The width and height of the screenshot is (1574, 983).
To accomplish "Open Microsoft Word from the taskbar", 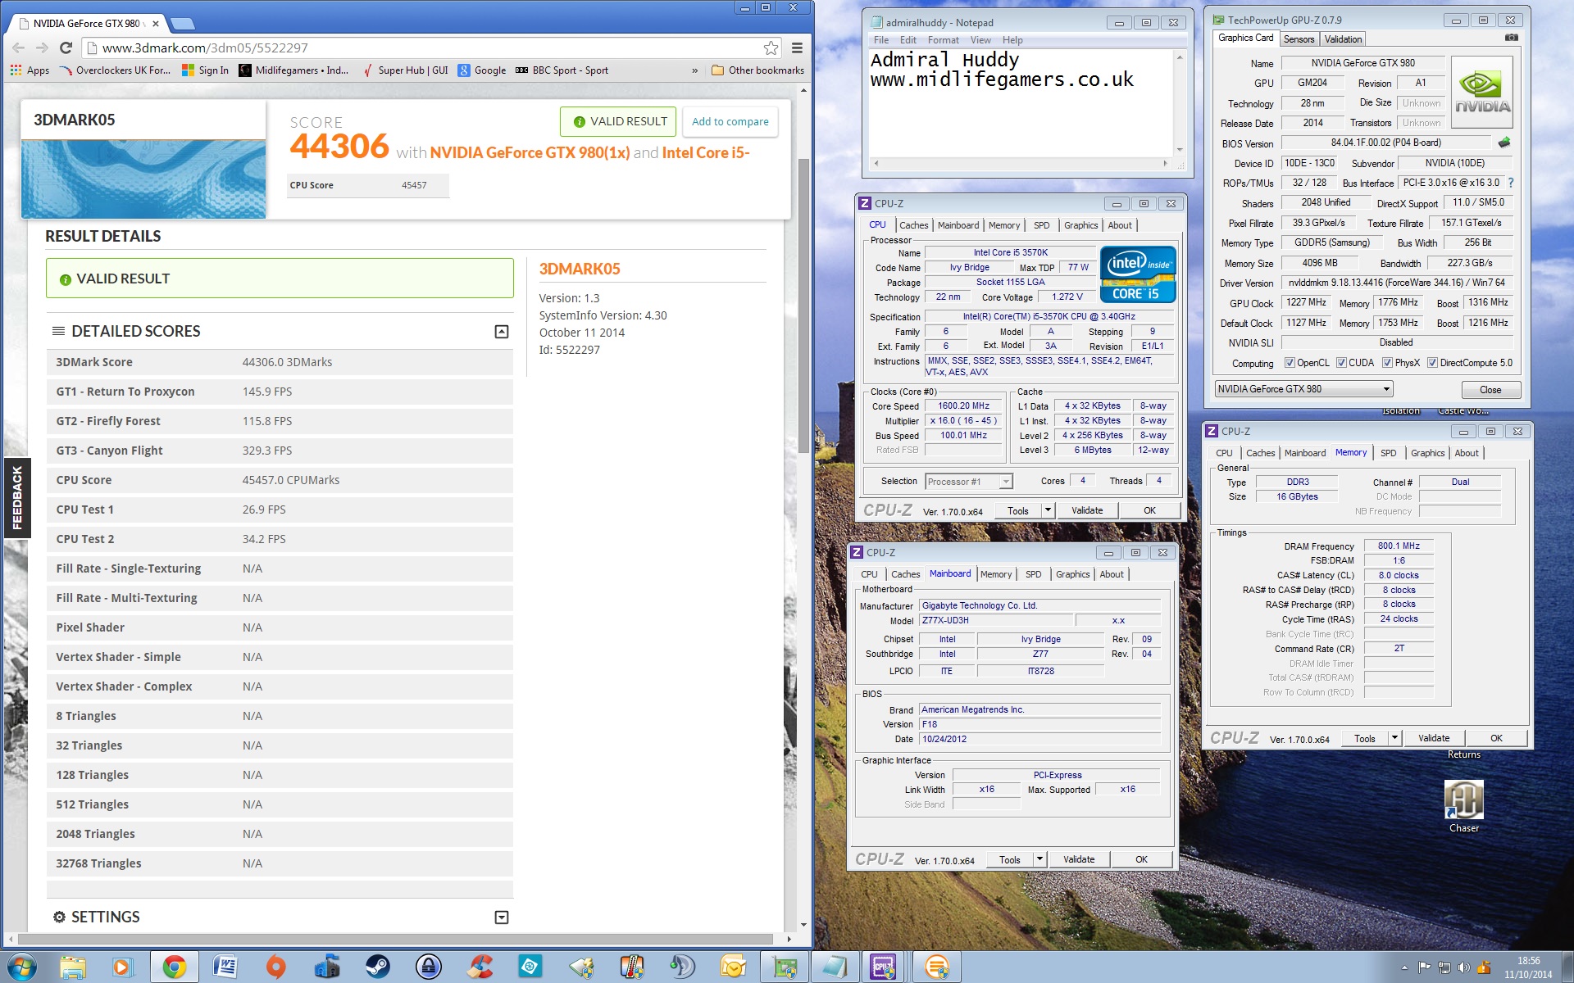I will (225, 967).
